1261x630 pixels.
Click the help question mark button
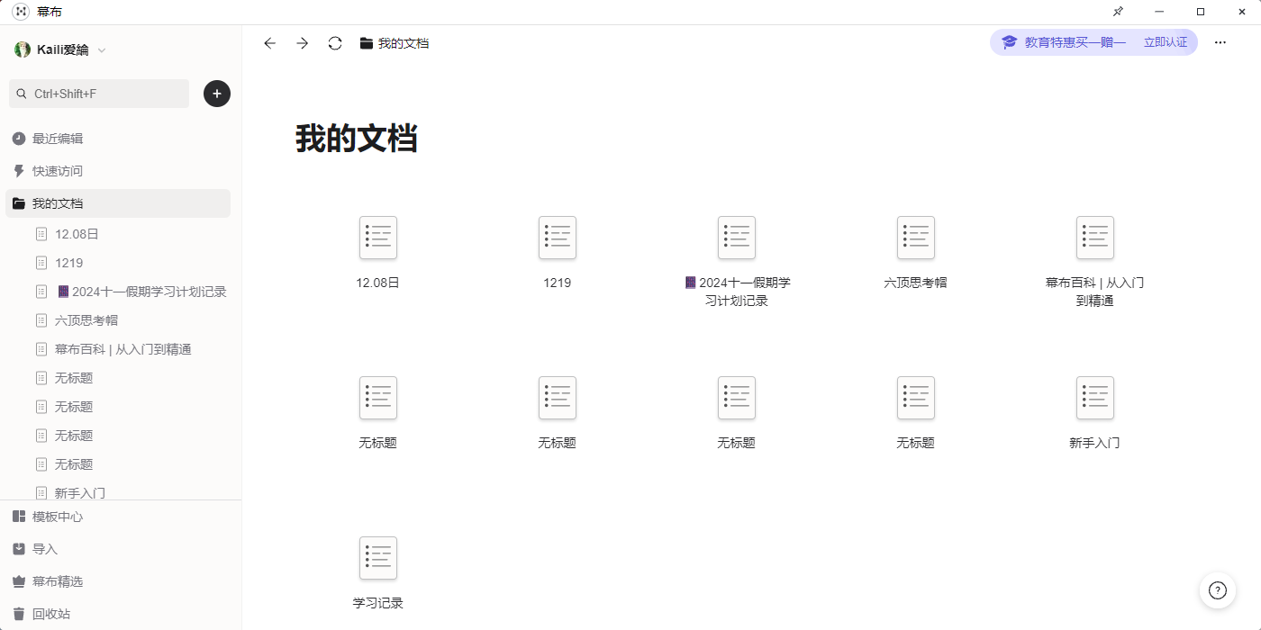1217,590
